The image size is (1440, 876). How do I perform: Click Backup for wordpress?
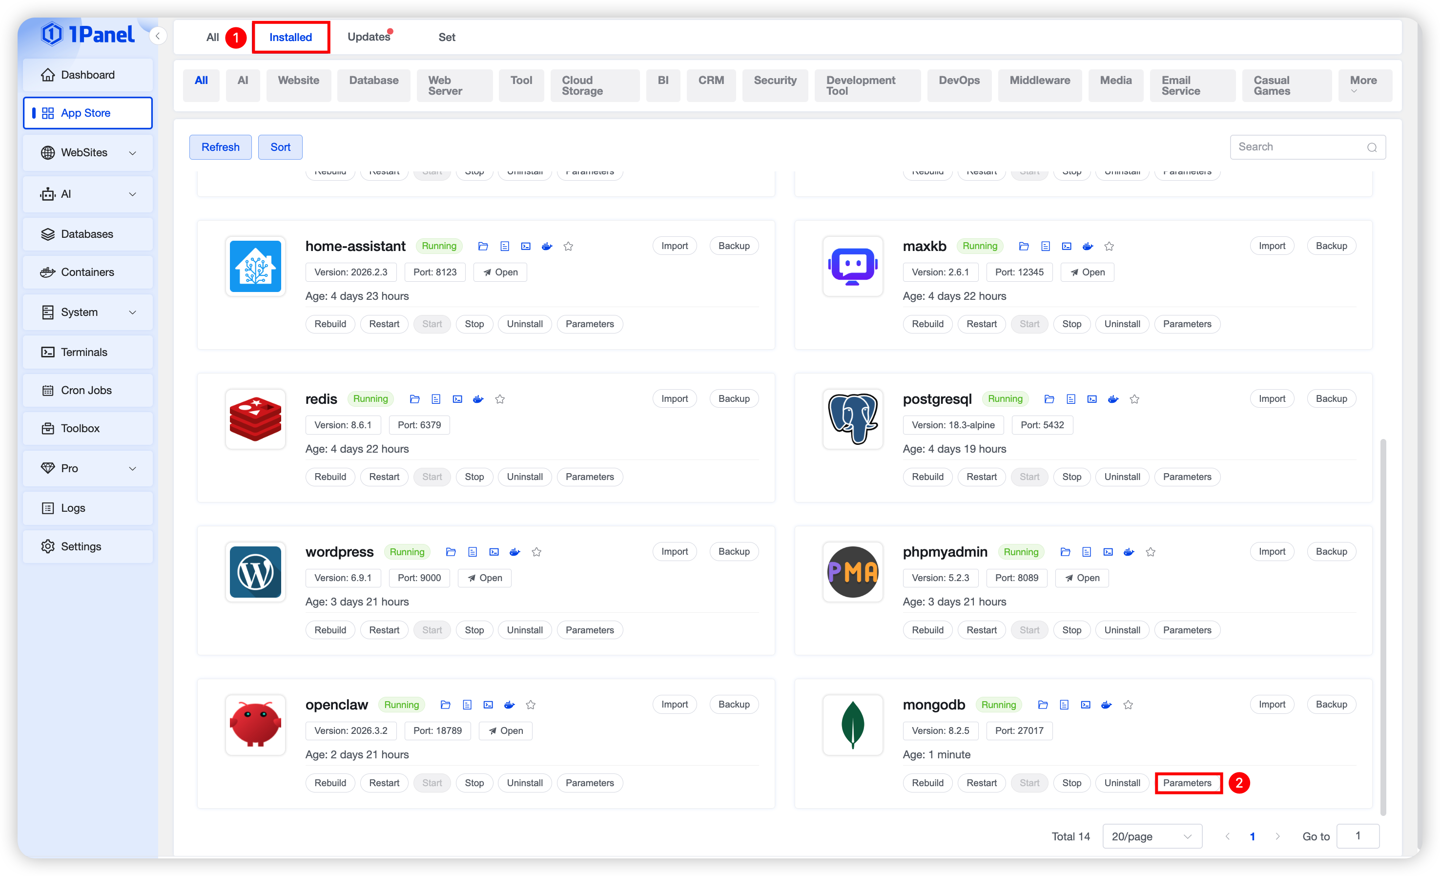[734, 551]
